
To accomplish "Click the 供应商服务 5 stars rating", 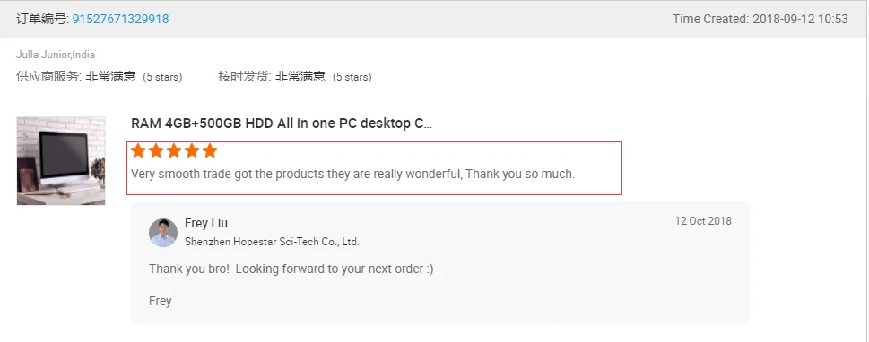I will point(100,77).
